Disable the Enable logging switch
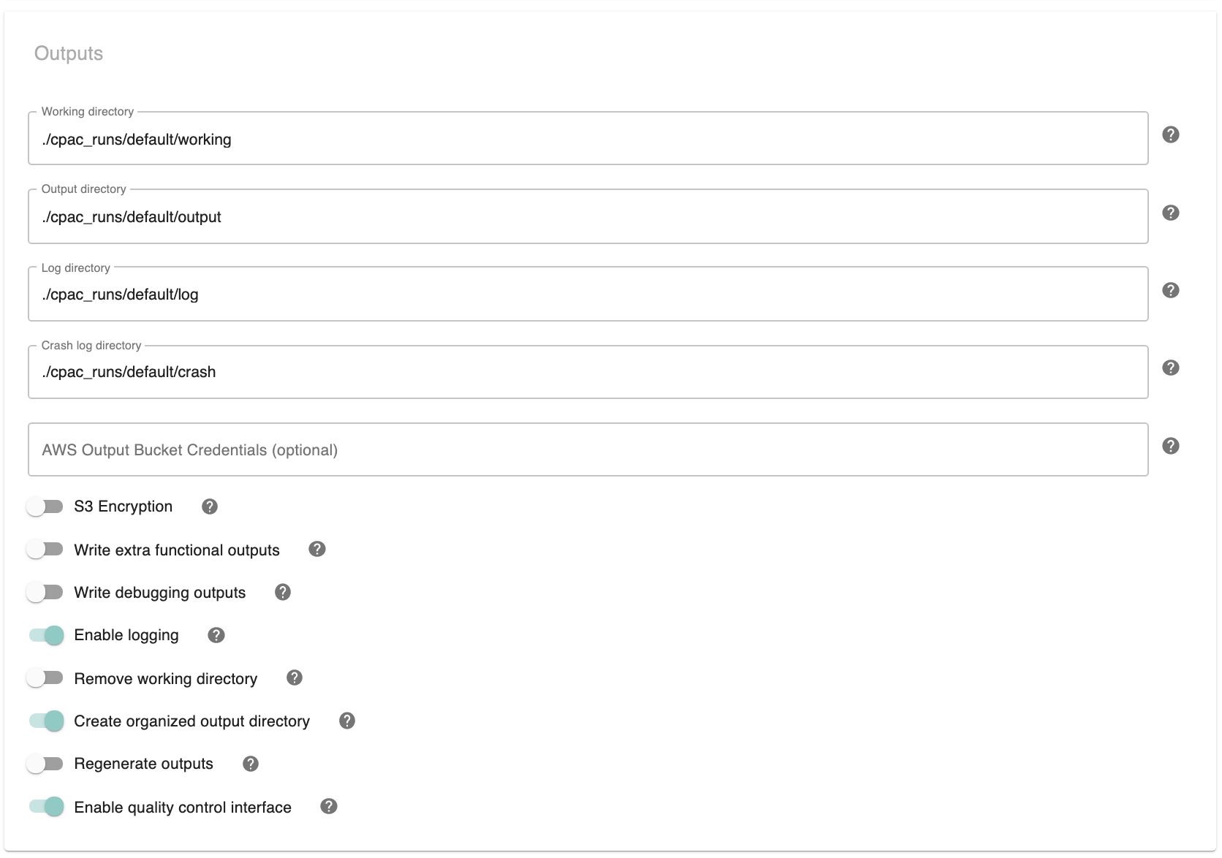This screenshot has width=1222, height=858. [45, 635]
